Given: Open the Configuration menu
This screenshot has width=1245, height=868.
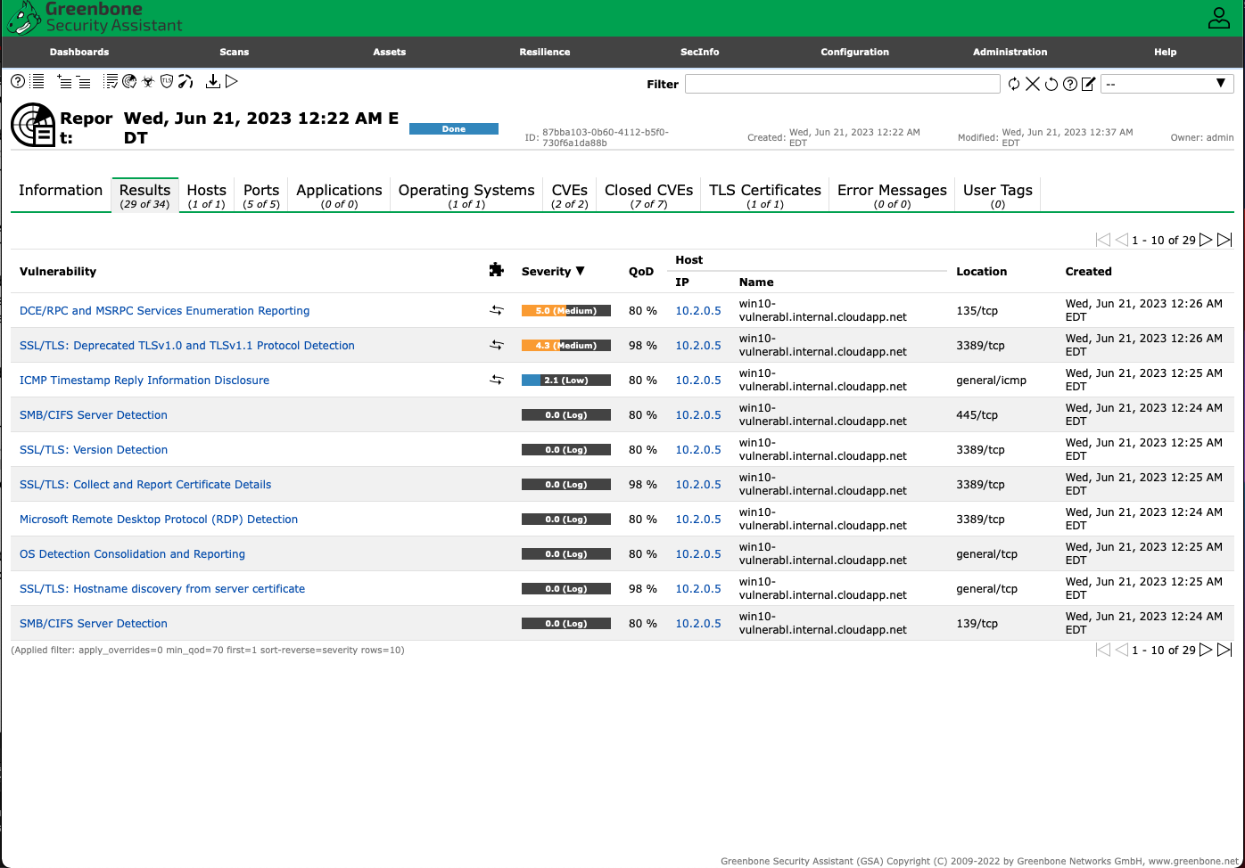Looking at the screenshot, I should [855, 52].
